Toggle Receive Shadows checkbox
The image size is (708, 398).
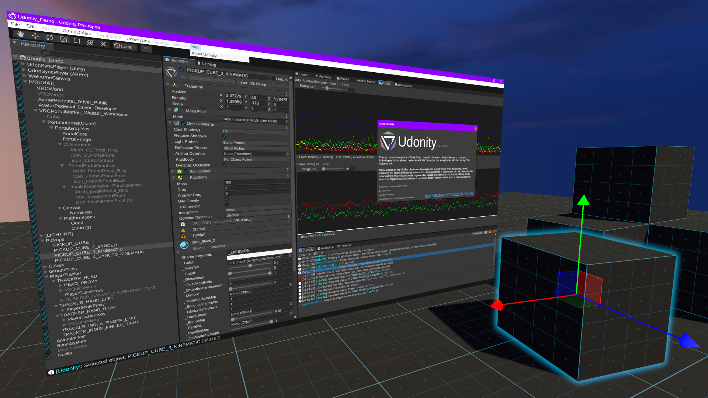[224, 137]
